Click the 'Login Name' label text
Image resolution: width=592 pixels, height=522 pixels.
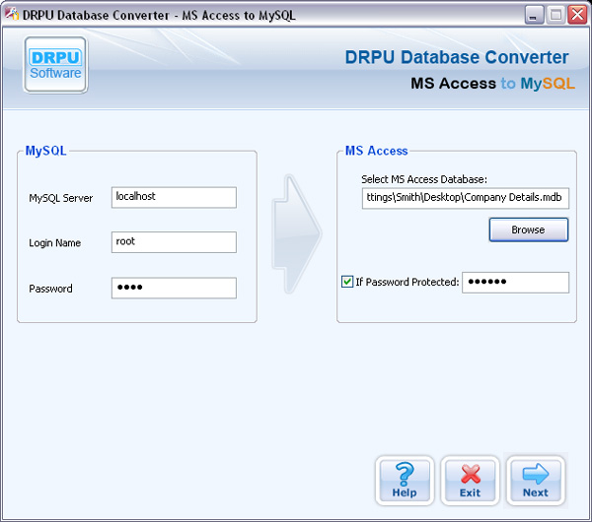[54, 242]
